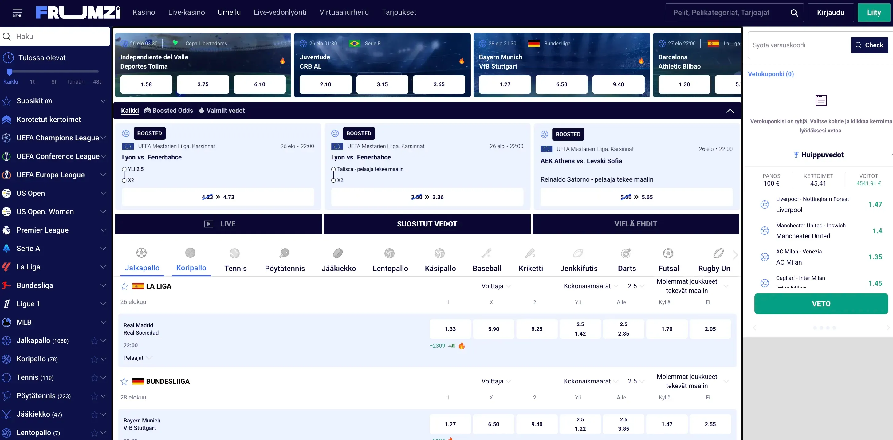The height and width of the screenshot is (440, 893).
Task: Toggle favorite star for Jääkiekko (47)
Action: (94, 414)
